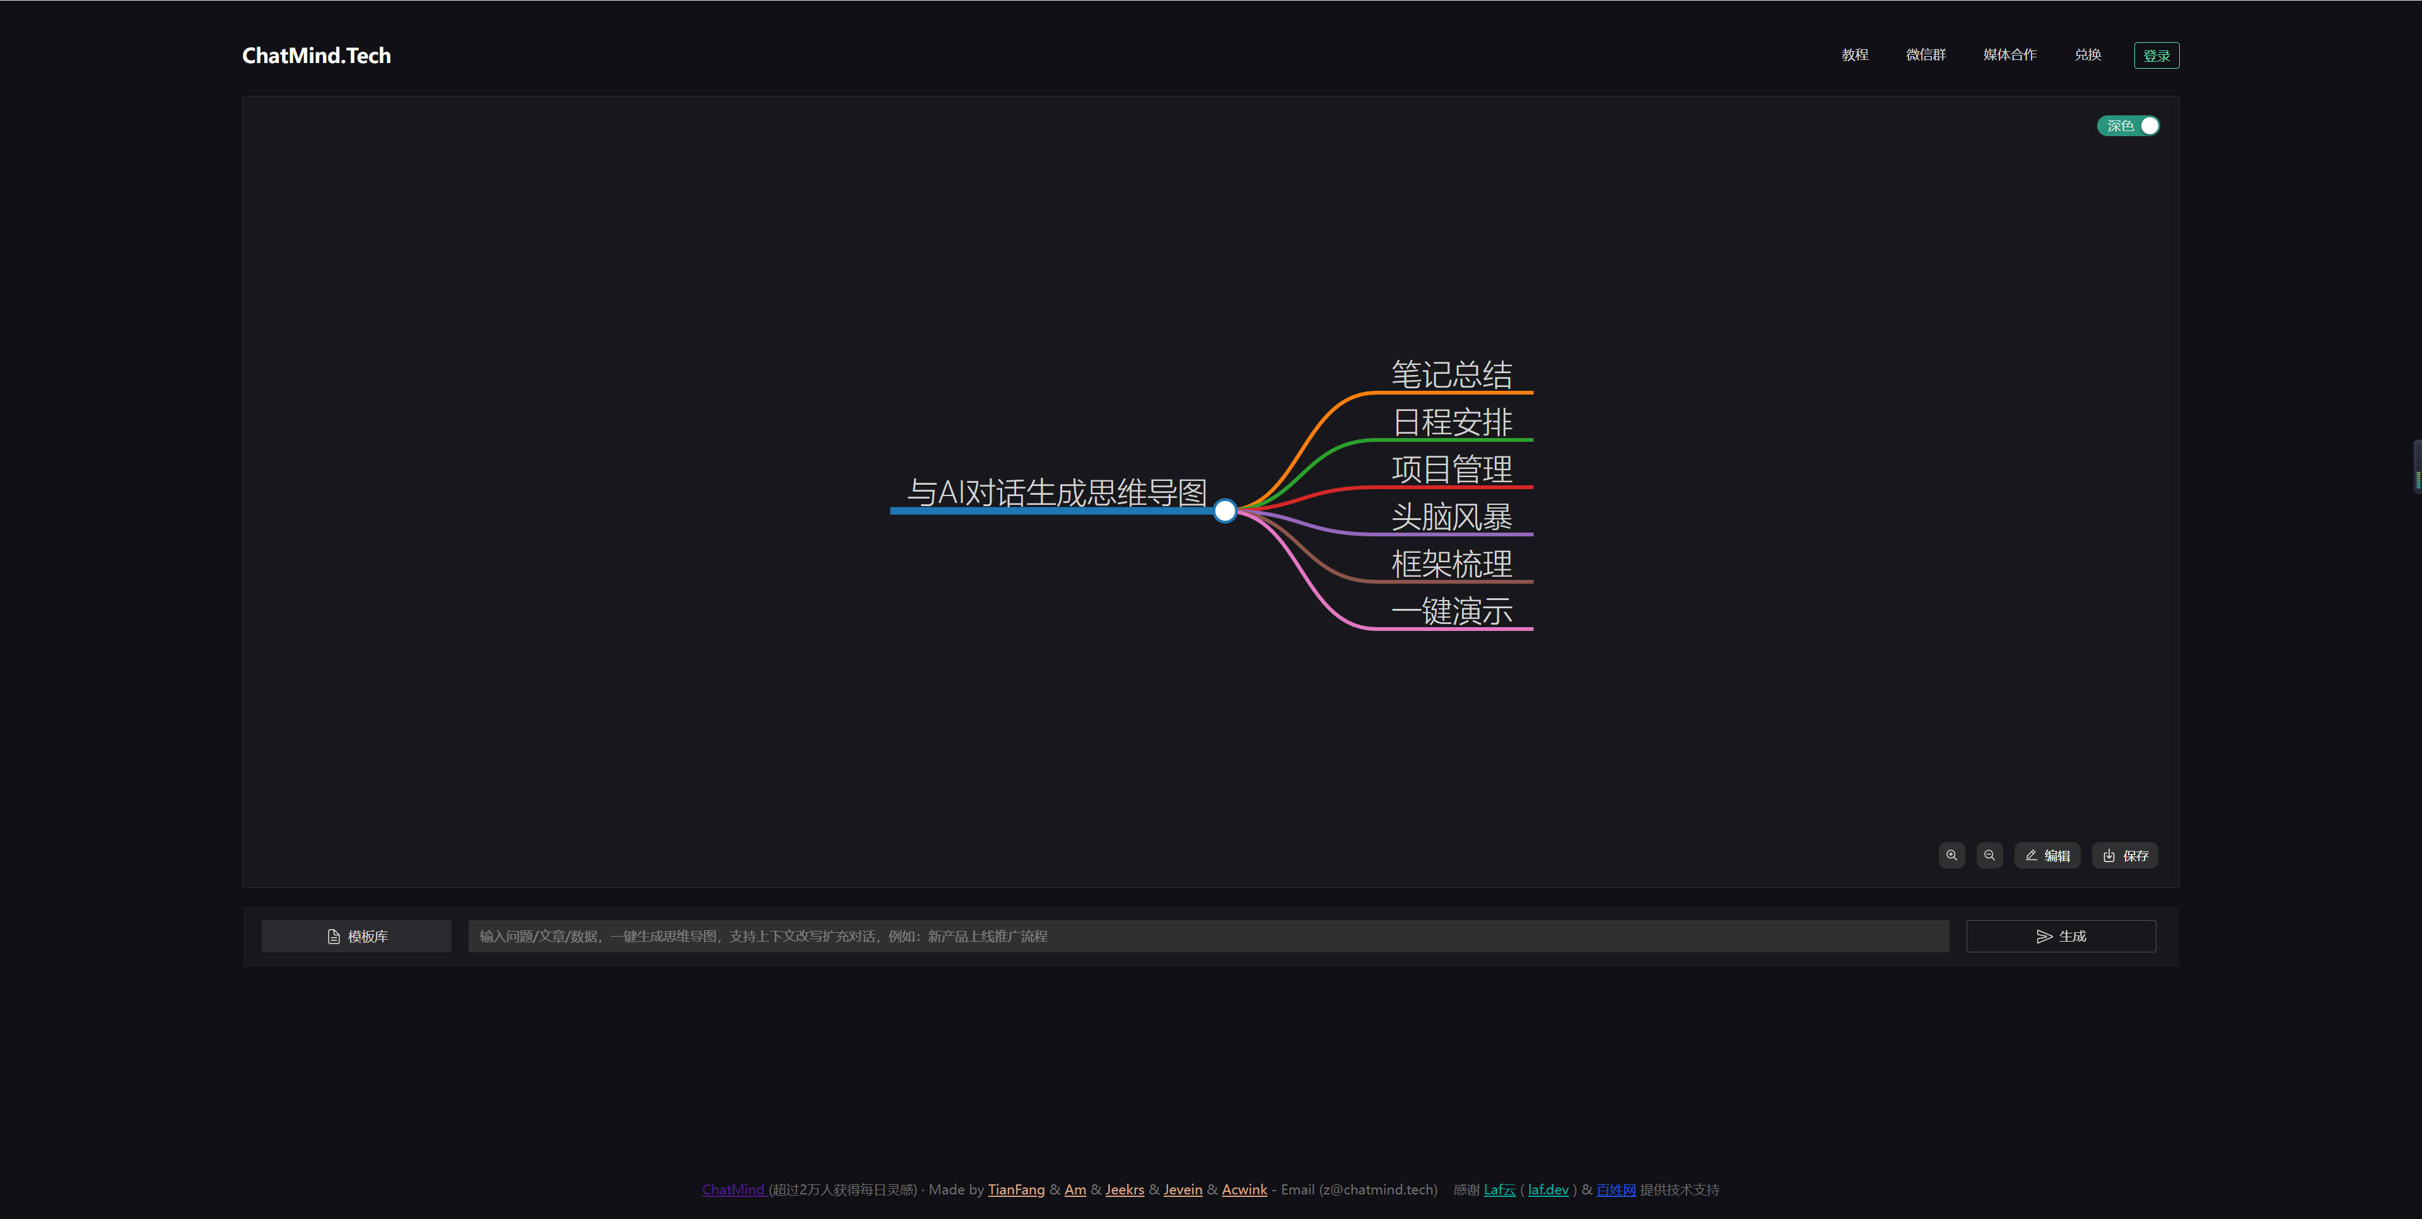Select the 笔记总结 mind map node

point(1452,374)
